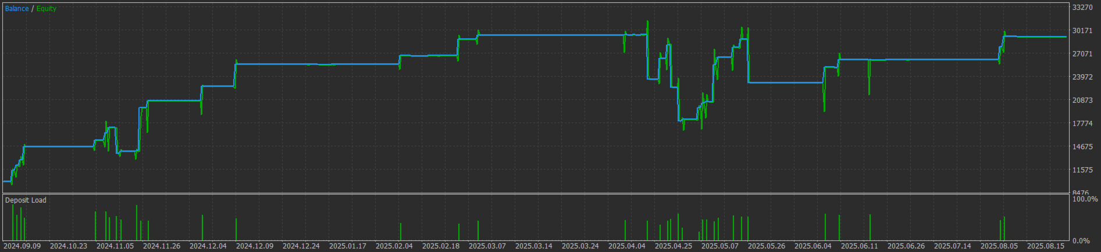
Task: Click the 2025.01.17 date label
Action: (348, 246)
